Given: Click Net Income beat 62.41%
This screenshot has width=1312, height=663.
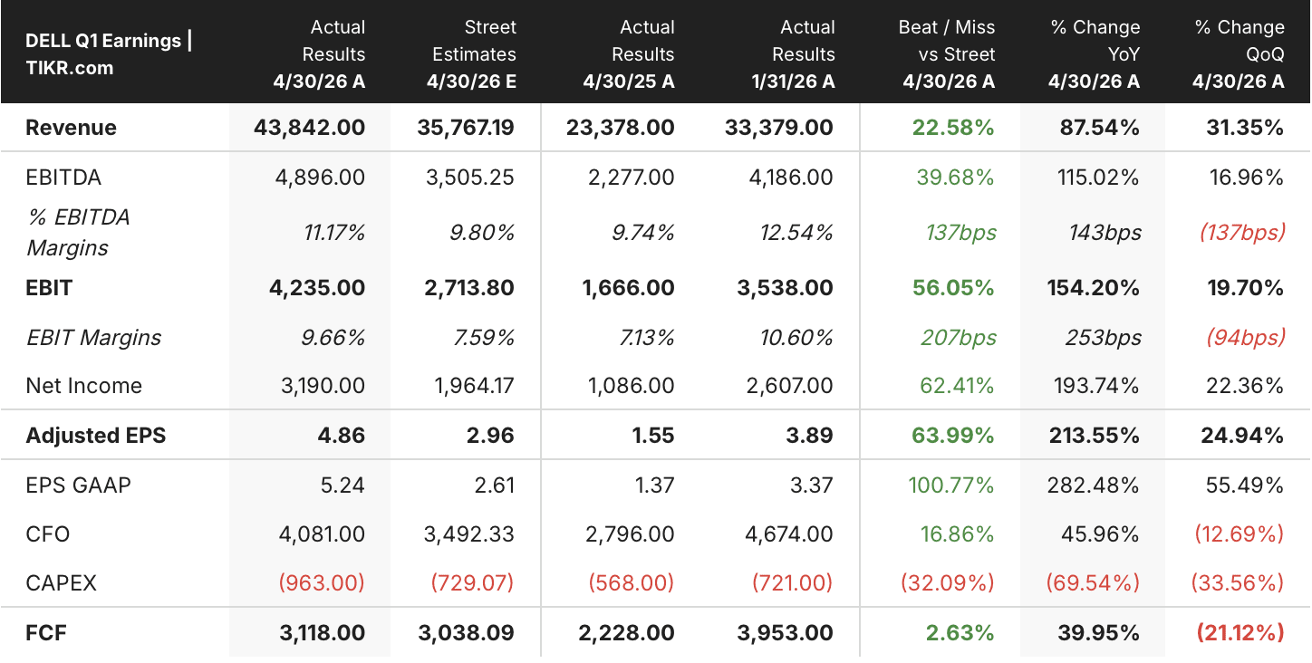Looking at the screenshot, I should (957, 386).
